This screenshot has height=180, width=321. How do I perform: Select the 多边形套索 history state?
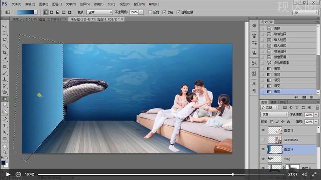click(x=288, y=63)
